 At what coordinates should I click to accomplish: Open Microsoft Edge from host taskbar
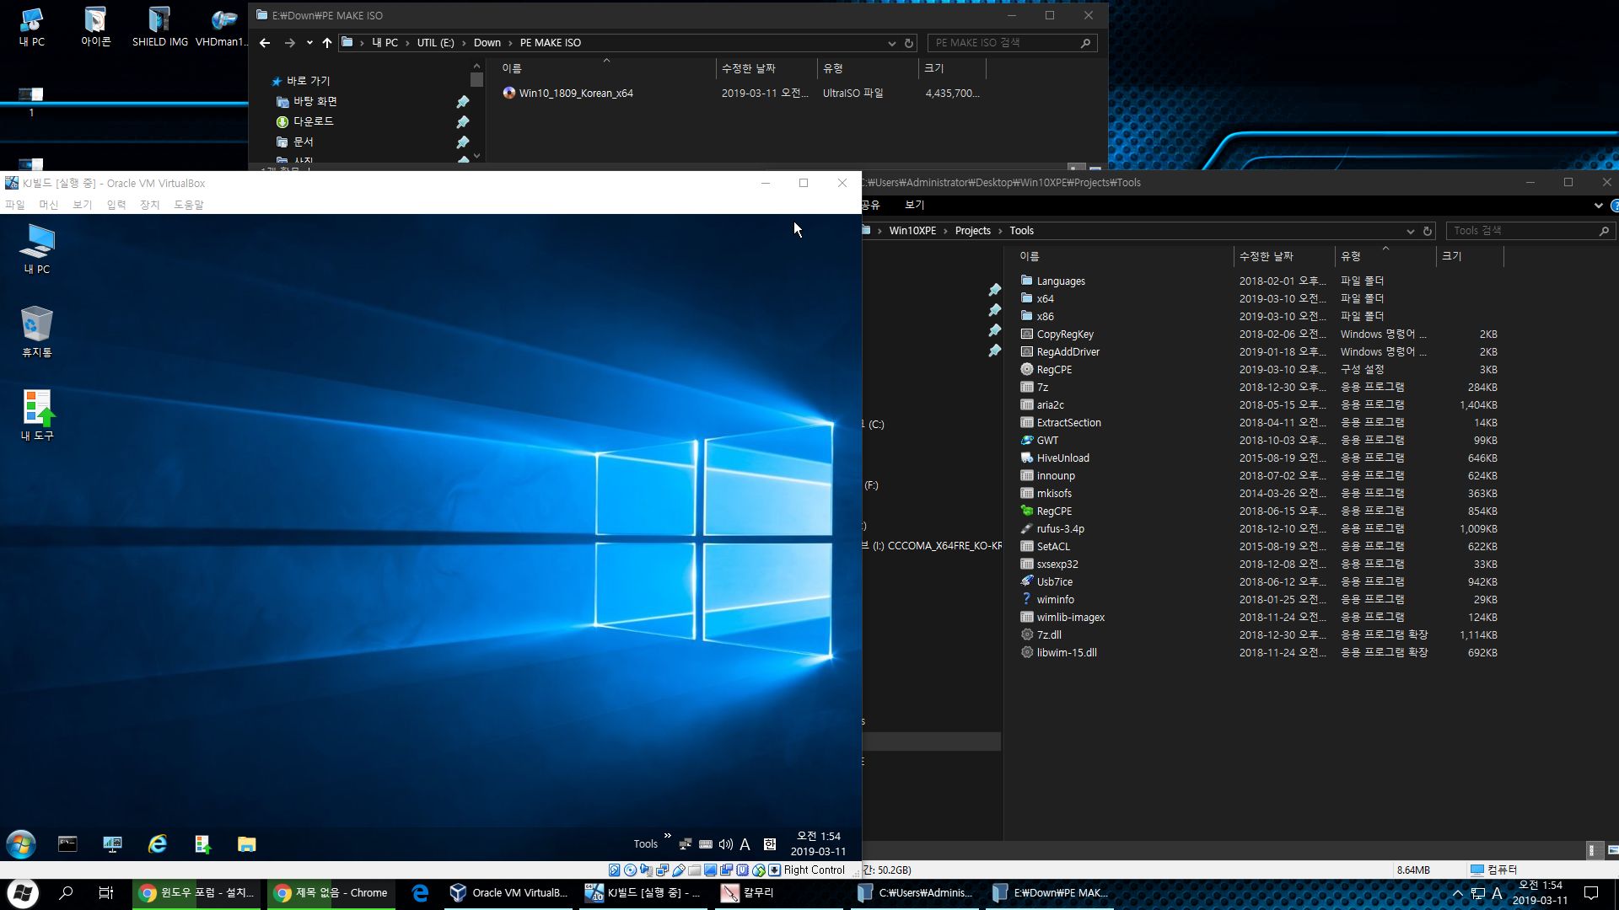pyautogui.click(x=420, y=892)
